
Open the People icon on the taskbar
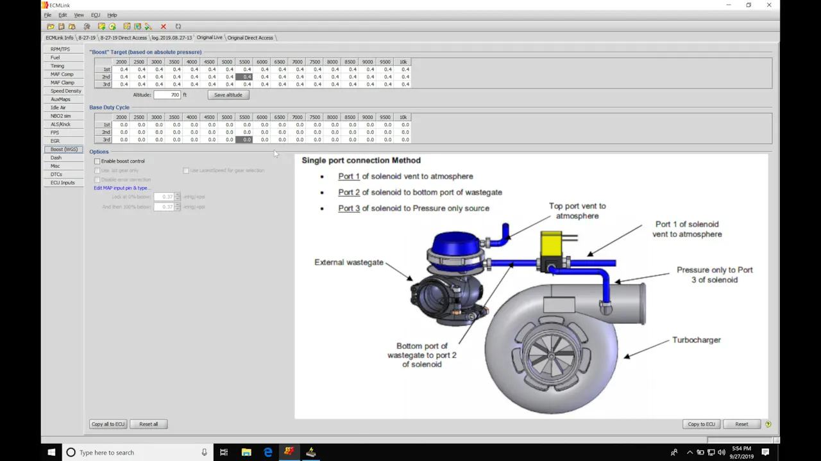point(674,453)
